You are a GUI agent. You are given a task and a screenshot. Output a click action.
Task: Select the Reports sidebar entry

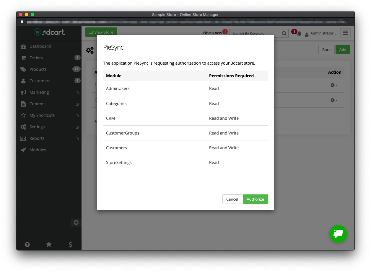37,138
